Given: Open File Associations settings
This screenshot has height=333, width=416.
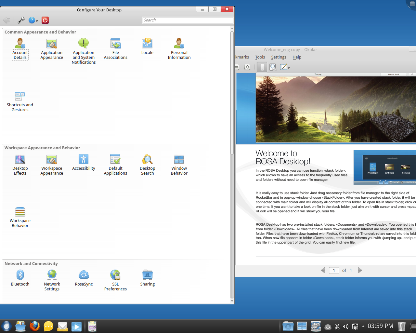Looking at the screenshot, I should click(115, 49).
